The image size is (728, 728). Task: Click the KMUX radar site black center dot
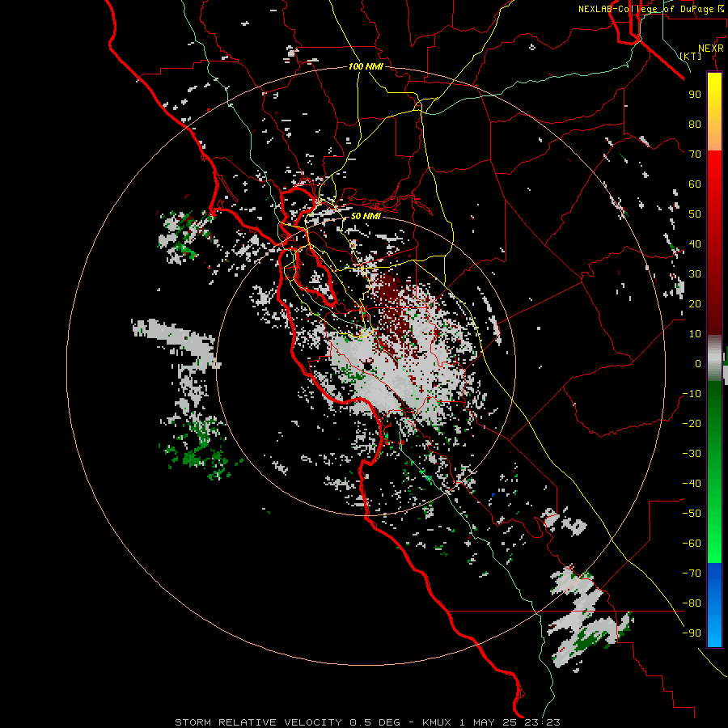368,366
